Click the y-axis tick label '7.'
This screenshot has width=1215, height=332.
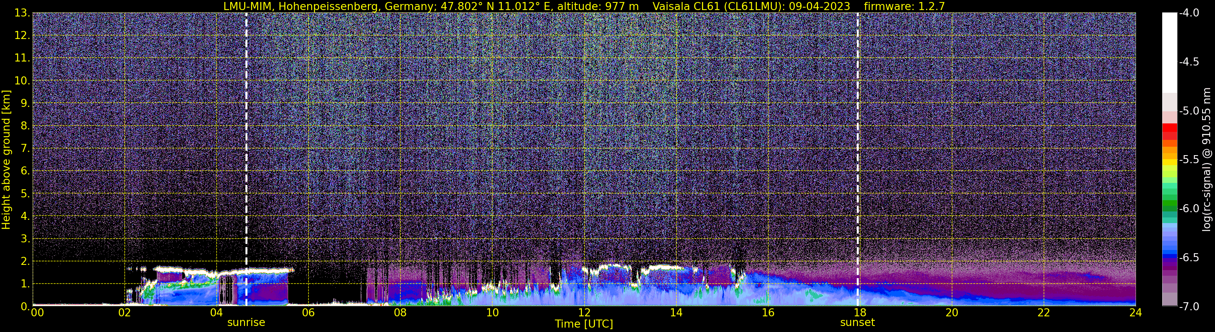(25, 149)
